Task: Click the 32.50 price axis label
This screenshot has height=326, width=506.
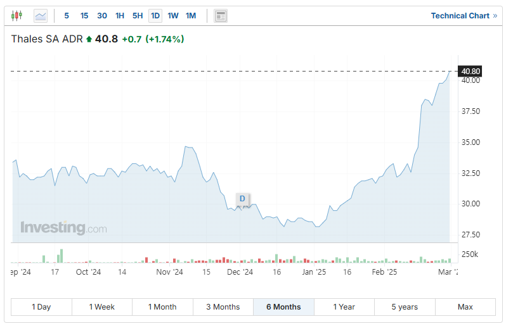Action: click(471, 173)
